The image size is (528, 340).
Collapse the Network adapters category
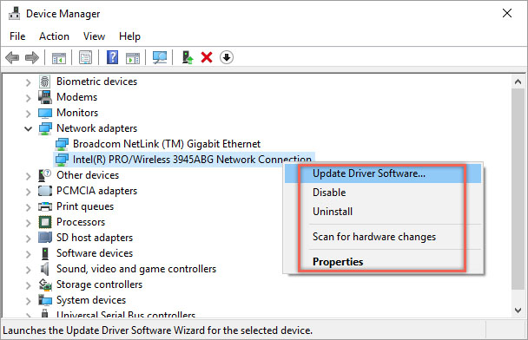[x=29, y=128]
